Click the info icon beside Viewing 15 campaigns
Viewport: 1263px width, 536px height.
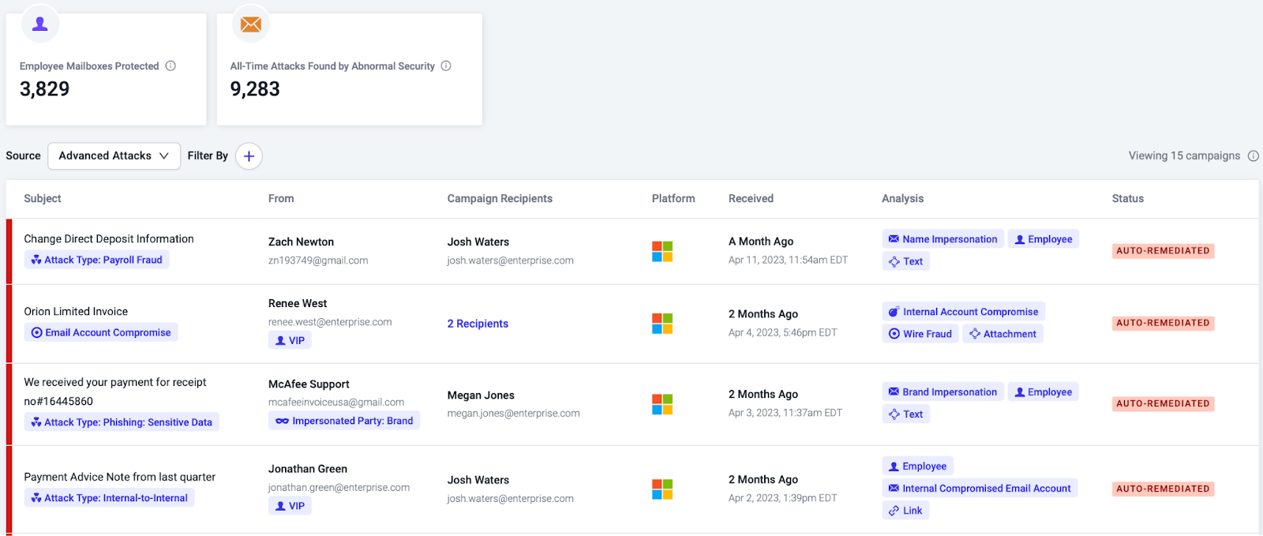pyautogui.click(x=1253, y=156)
